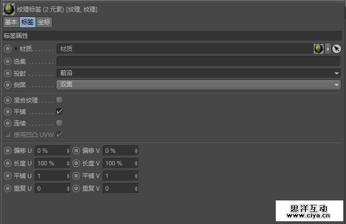The width and height of the screenshot is (346, 224).
Task: Switch to the 基本 tab
Action: tap(11, 22)
